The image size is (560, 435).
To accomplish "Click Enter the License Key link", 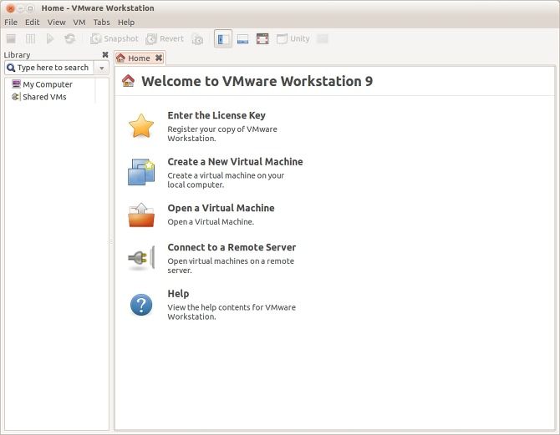I will click(x=216, y=115).
